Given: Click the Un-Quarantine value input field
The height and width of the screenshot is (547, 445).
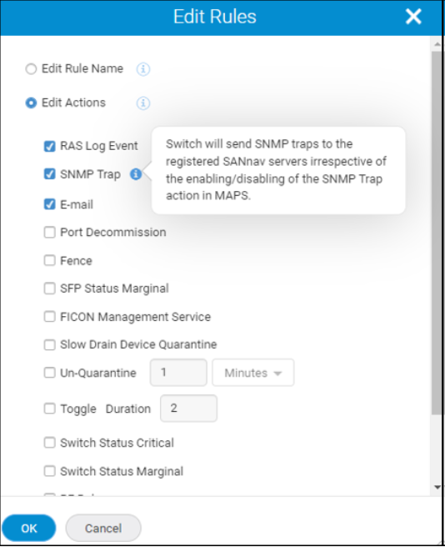Looking at the screenshot, I should (x=178, y=373).
